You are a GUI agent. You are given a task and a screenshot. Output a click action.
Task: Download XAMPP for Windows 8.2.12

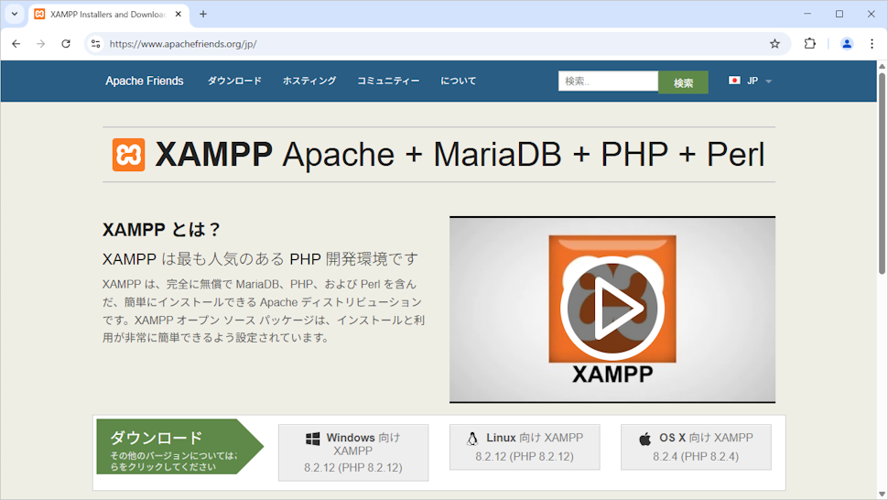353,452
